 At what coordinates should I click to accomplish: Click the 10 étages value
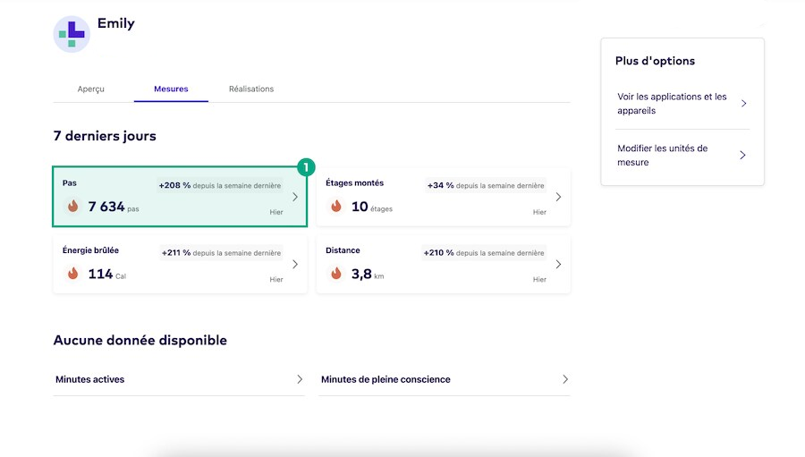372,207
